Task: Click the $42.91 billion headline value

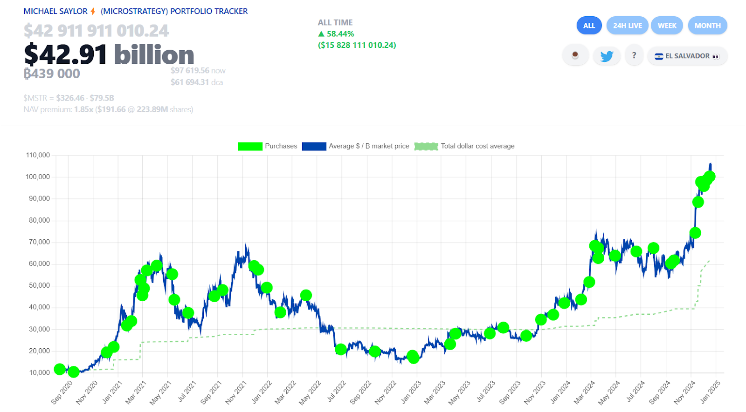Action: pyautogui.click(x=109, y=54)
